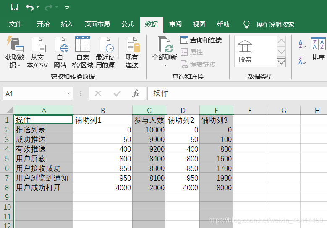Click the cancel X formula bar icon

[x=98, y=94]
